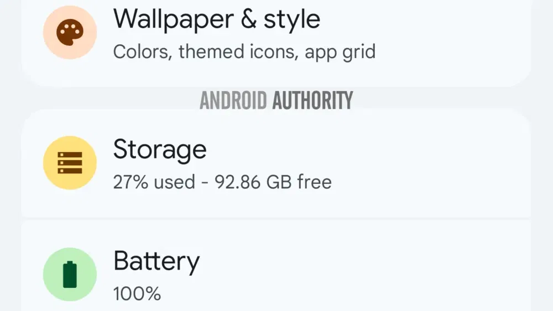Click the 'app grid' words in the subtitle

tap(340, 52)
